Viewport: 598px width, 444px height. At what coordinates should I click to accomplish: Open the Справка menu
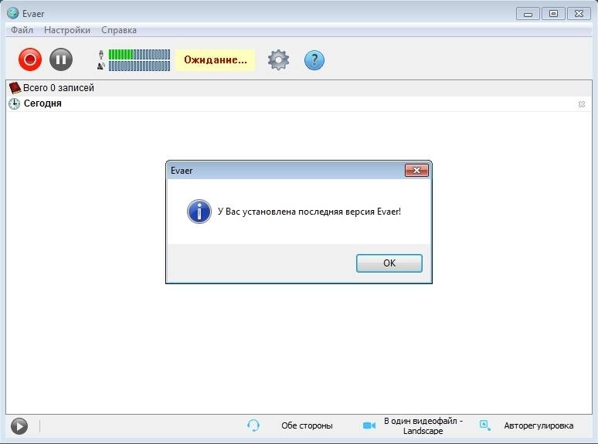[119, 30]
